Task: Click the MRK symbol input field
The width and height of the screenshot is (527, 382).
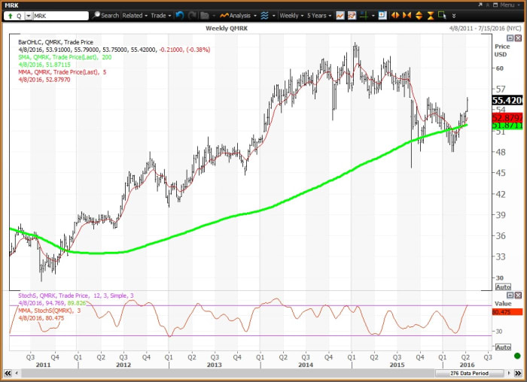Action: point(60,15)
